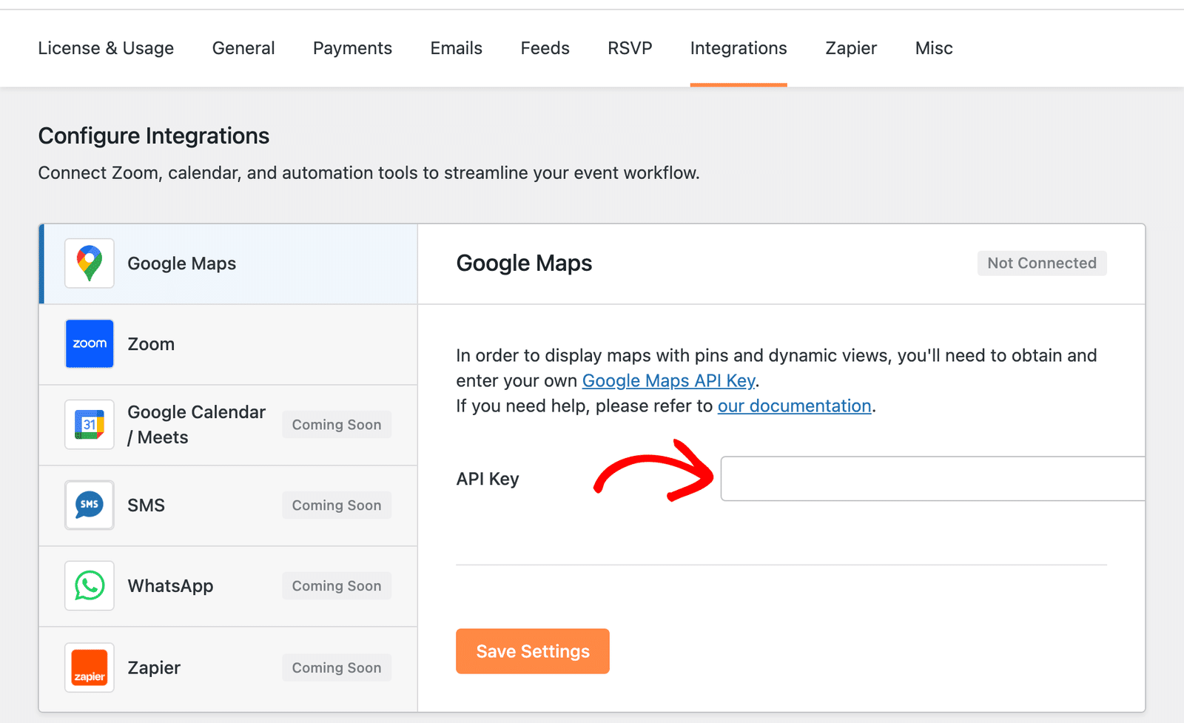This screenshot has height=723, width=1184.
Task: Go to the Emails tab
Action: [457, 48]
